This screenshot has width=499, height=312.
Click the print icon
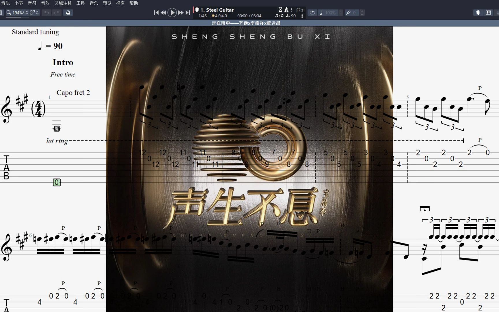pos(68,12)
